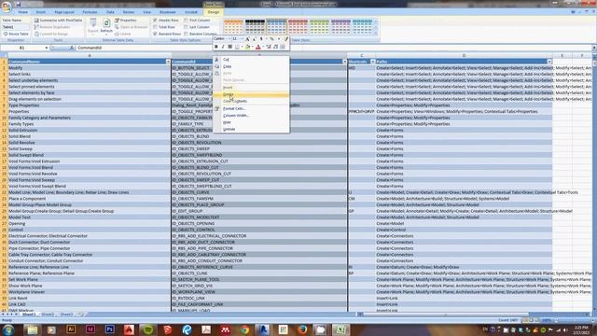Click the percent style icon in mini toolbar

click(271, 39)
